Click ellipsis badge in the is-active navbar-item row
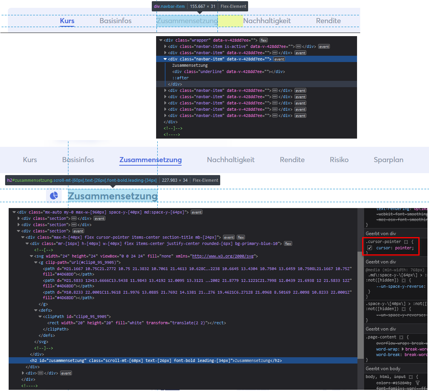This screenshot has width=429, height=391. (x=298, y=46)
